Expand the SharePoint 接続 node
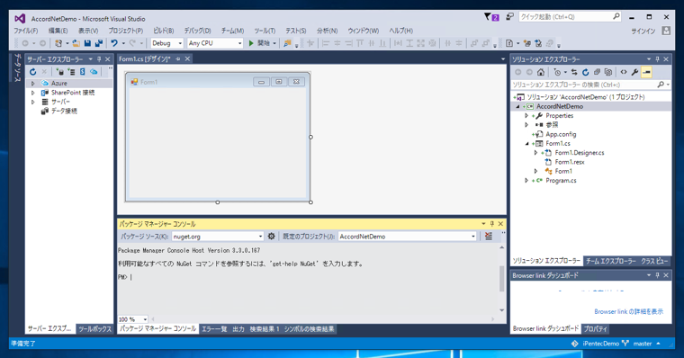This screenshot has height=358, width=684. (32, 93)
